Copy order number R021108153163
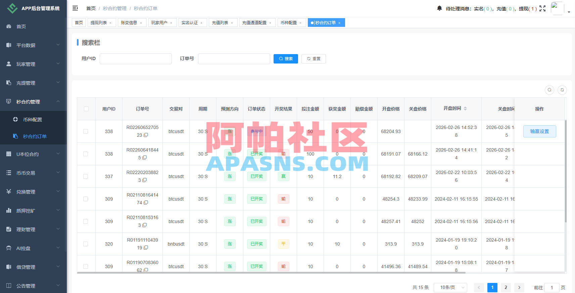This screenshot has height=293, width=575. [x=145, y=225]
